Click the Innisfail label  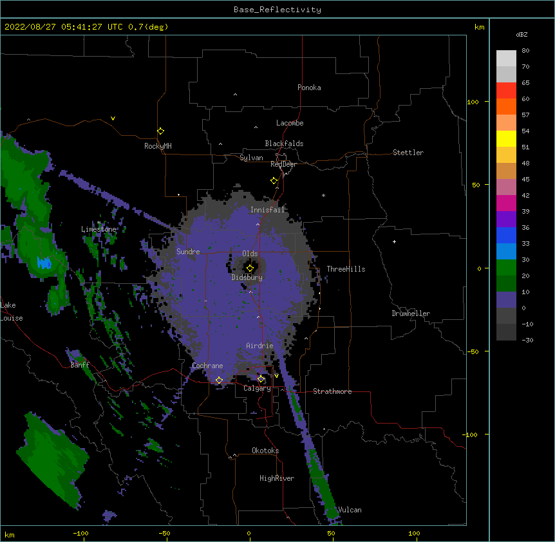[x=267, y=210]
